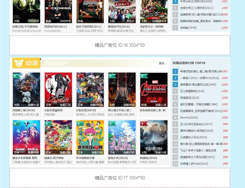Open the 火影忍者[2010] poster thumbnail
This screenshot has height=188, width=245.
(90, 90)
